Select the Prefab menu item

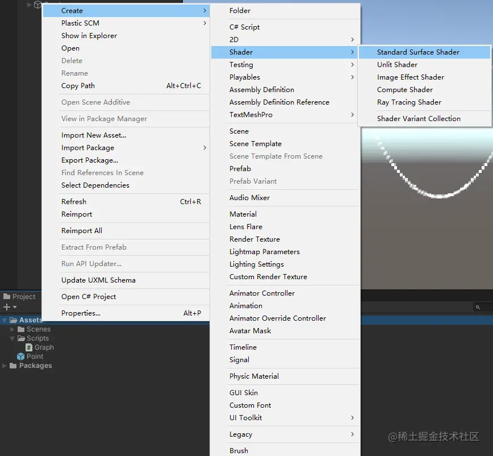coord(286,169)
